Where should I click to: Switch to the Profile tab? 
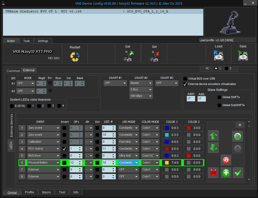29,192
